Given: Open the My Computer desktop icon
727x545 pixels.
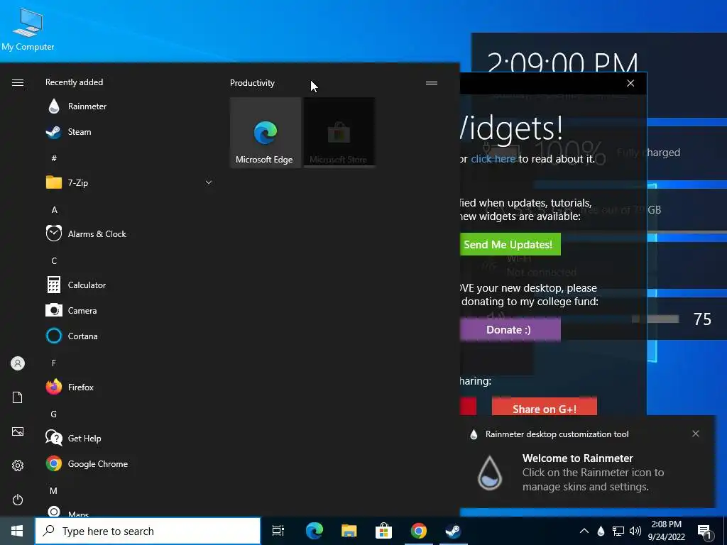Looking at the screenshot, I should pyautogui.click(x=28, y=28).
